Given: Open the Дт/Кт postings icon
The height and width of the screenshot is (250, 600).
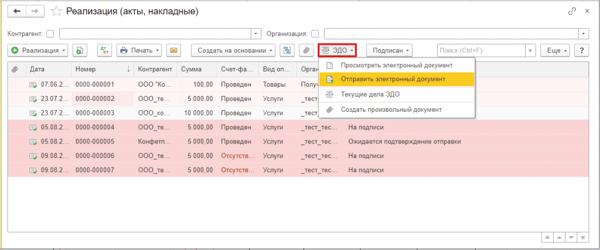Looking at the screenshot, I should 103,50.
